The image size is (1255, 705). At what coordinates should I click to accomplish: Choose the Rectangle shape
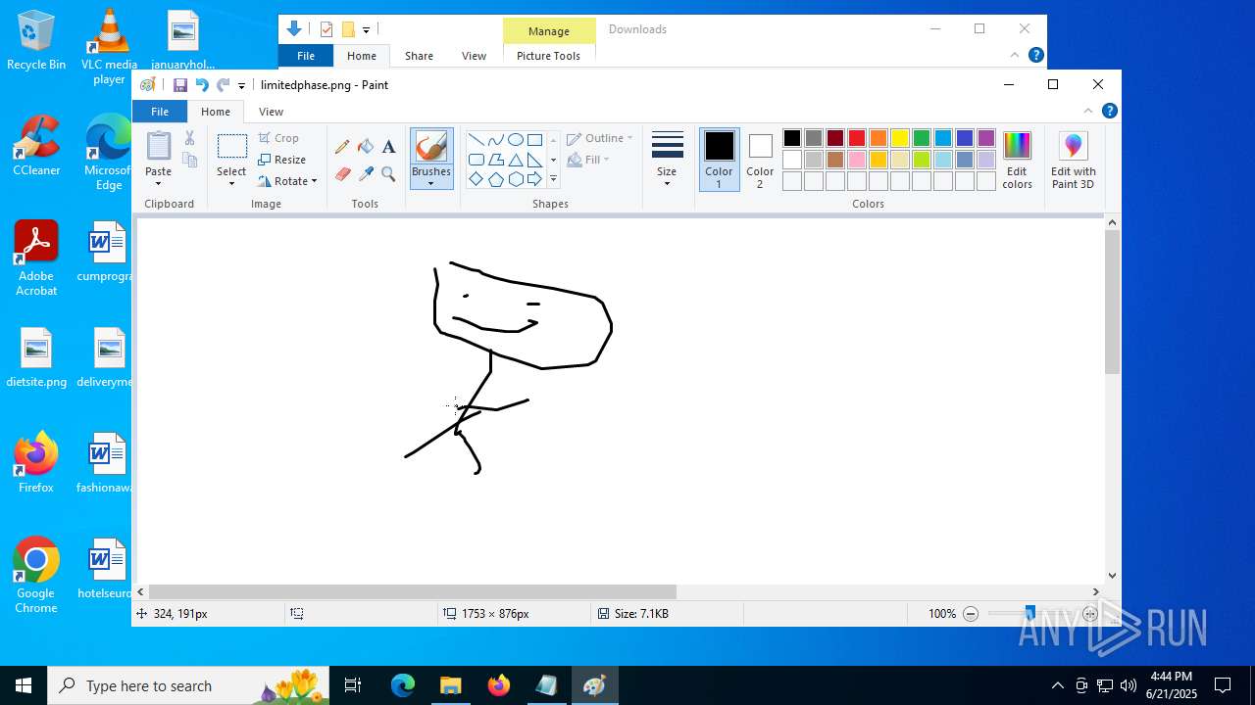pos(534,140)
